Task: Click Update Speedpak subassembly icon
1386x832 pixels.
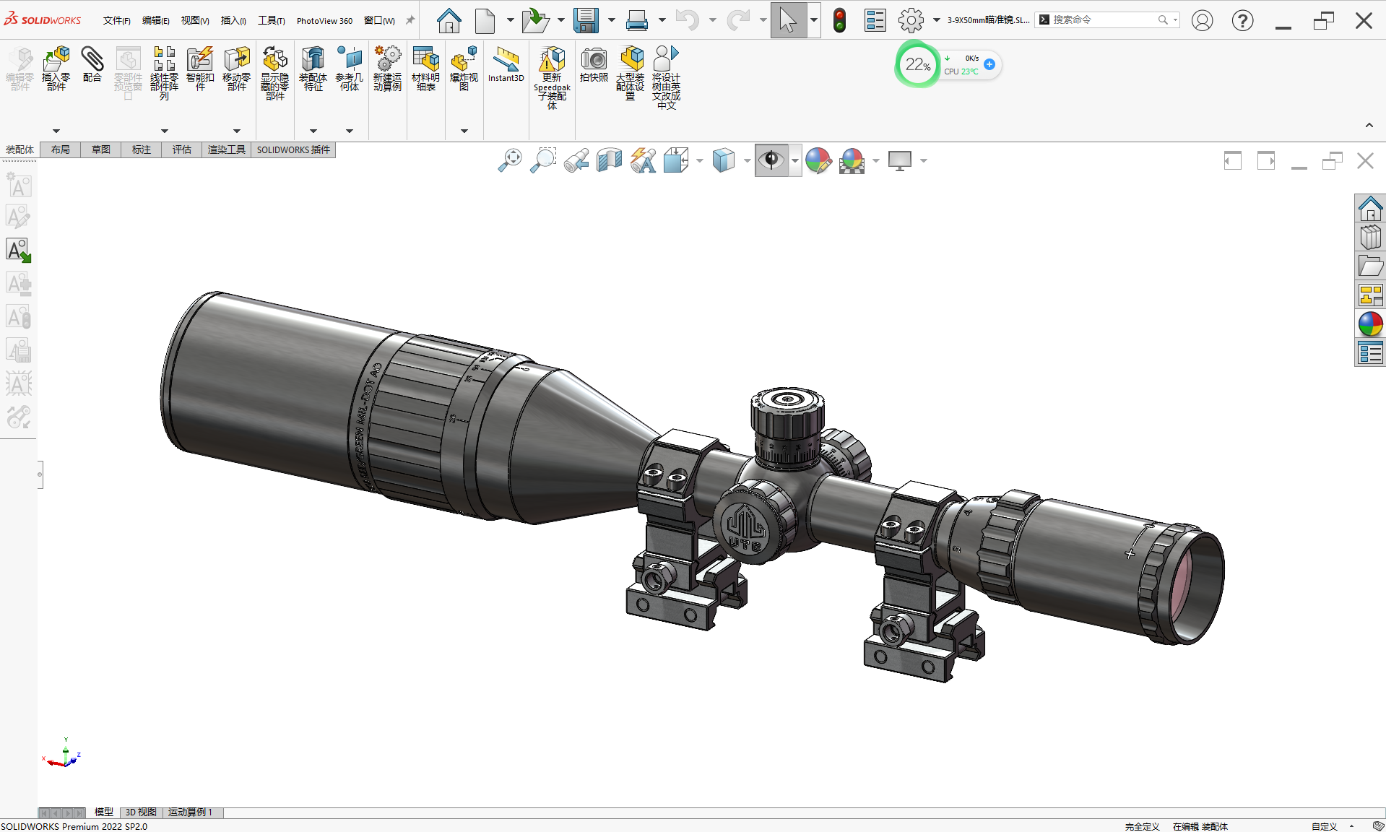Action: pos(552,78)
